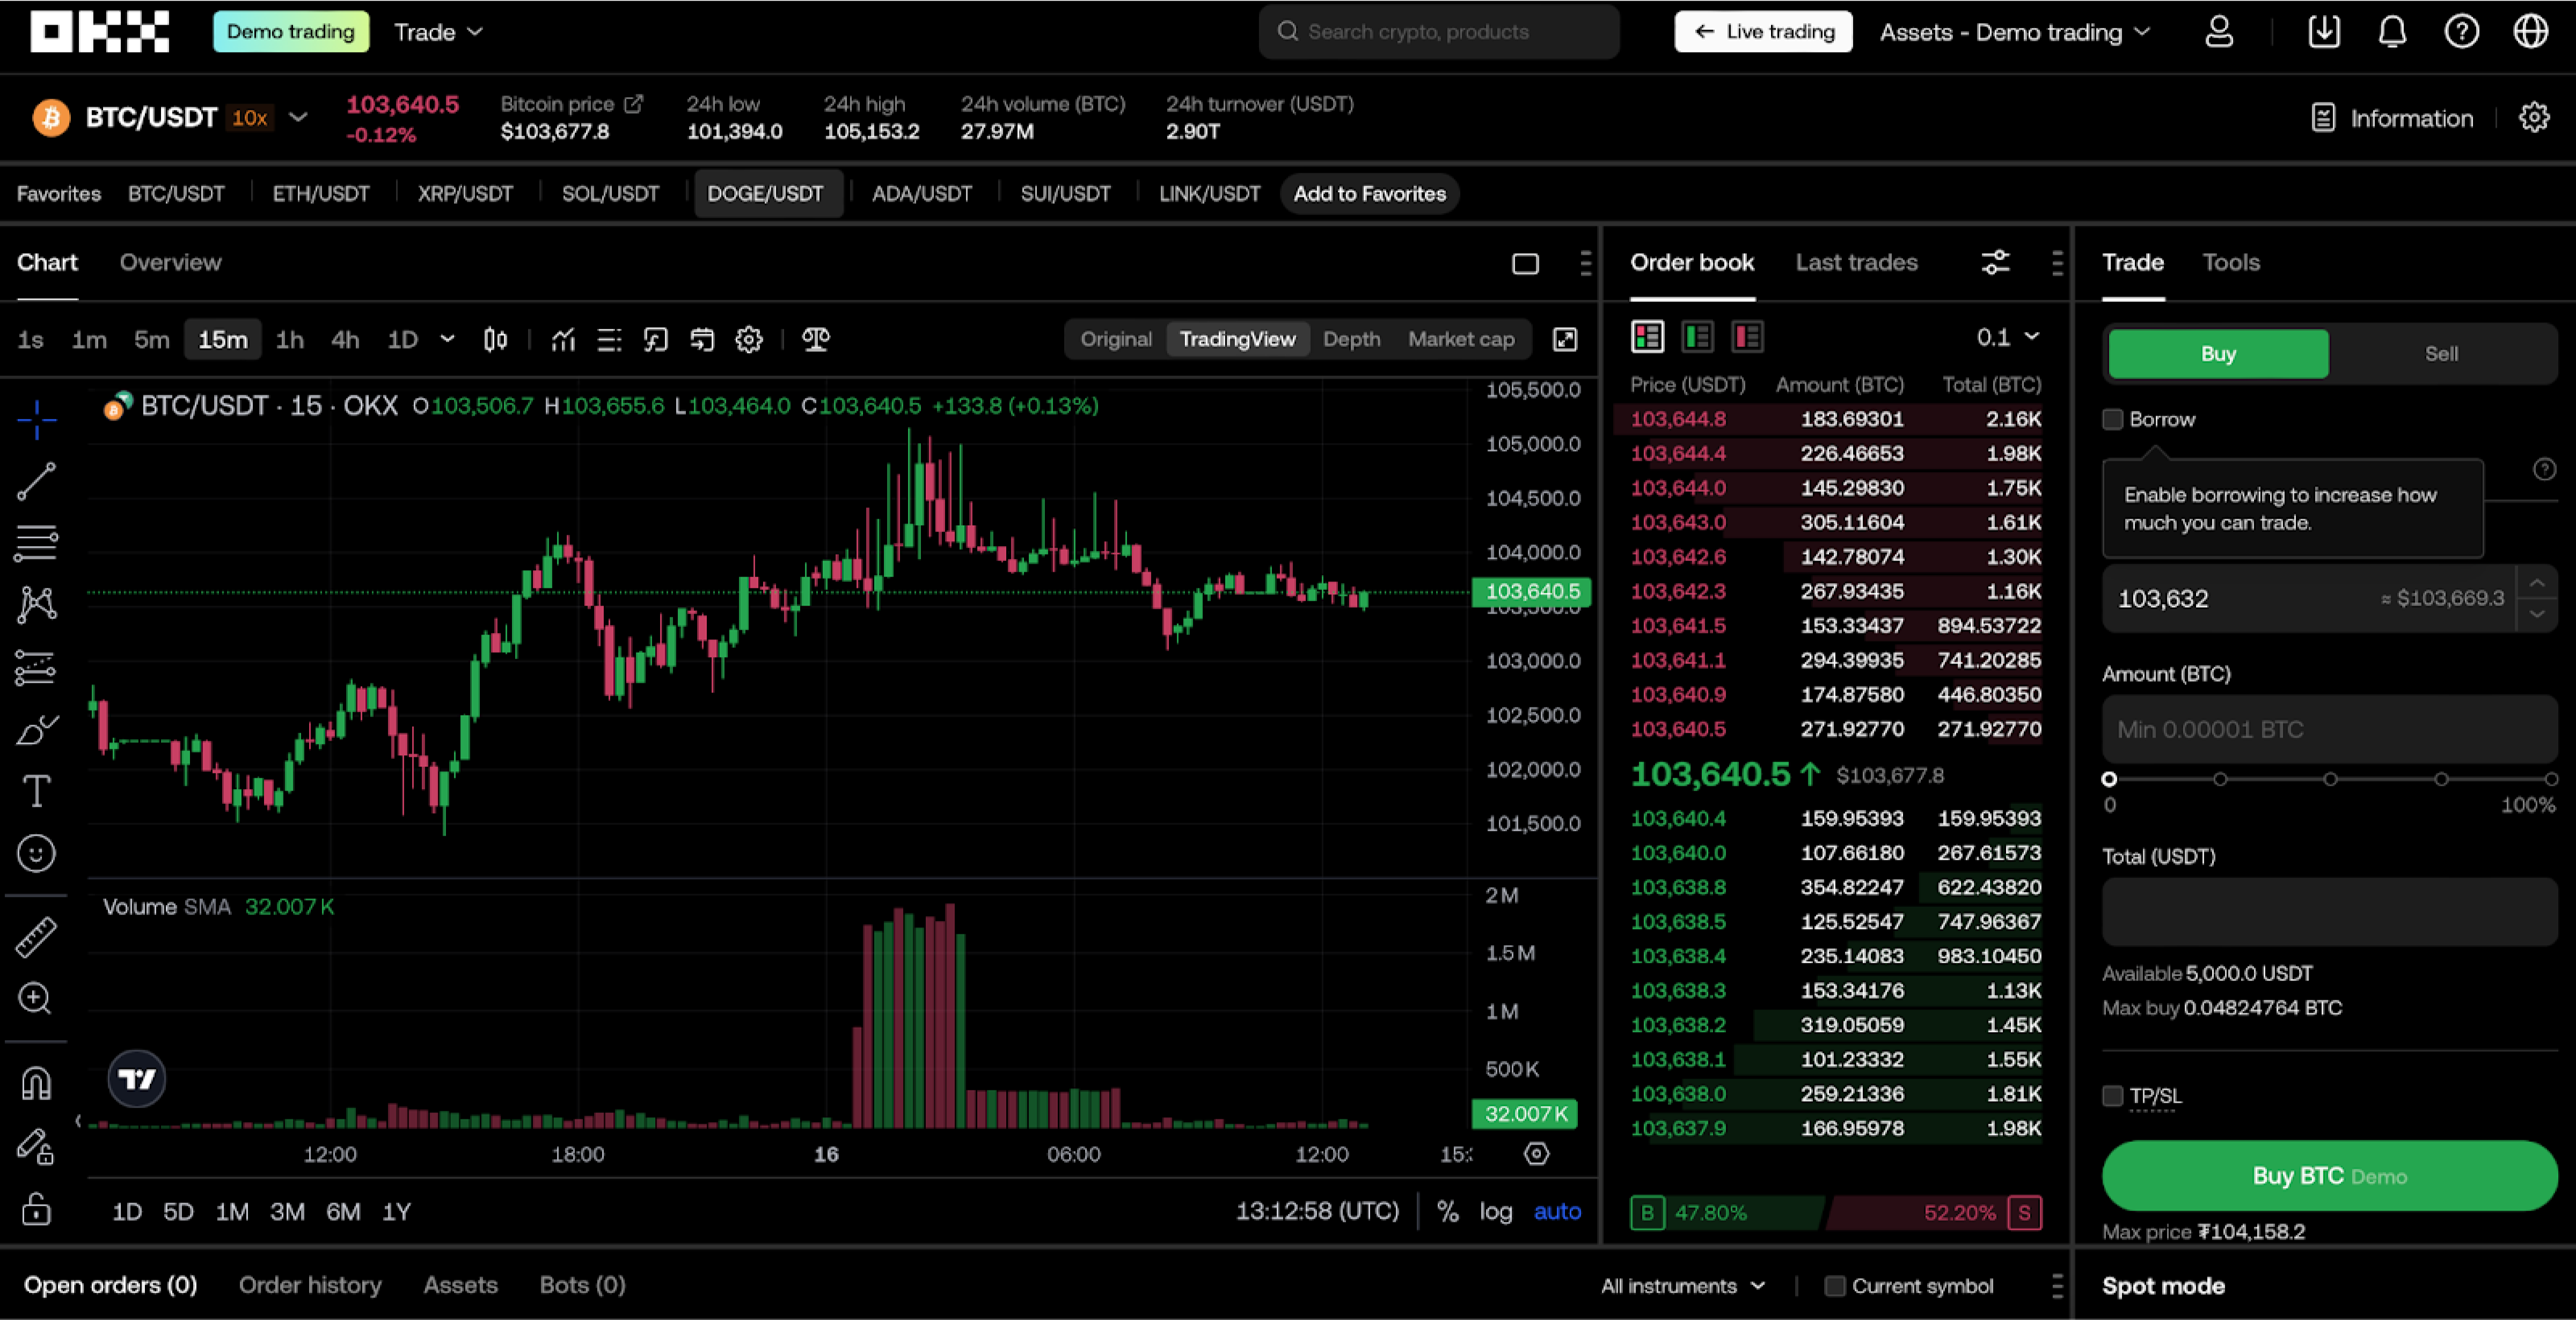
Task: Open the download app icon
Action: 2323,32
